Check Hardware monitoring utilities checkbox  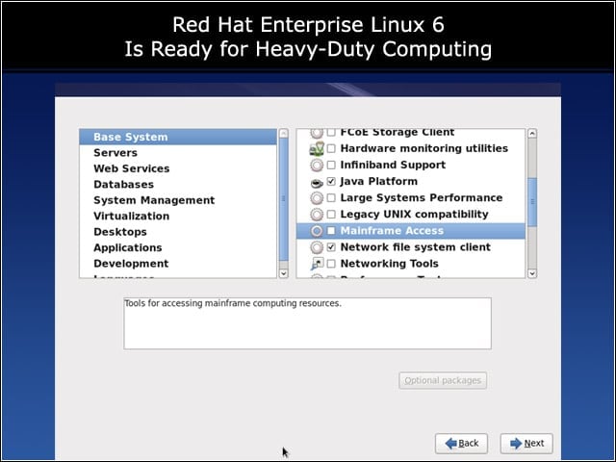click(331, 148)
